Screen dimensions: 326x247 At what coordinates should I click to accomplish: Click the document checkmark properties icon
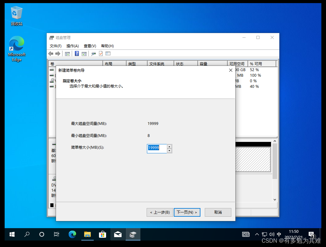click(101, 53)
